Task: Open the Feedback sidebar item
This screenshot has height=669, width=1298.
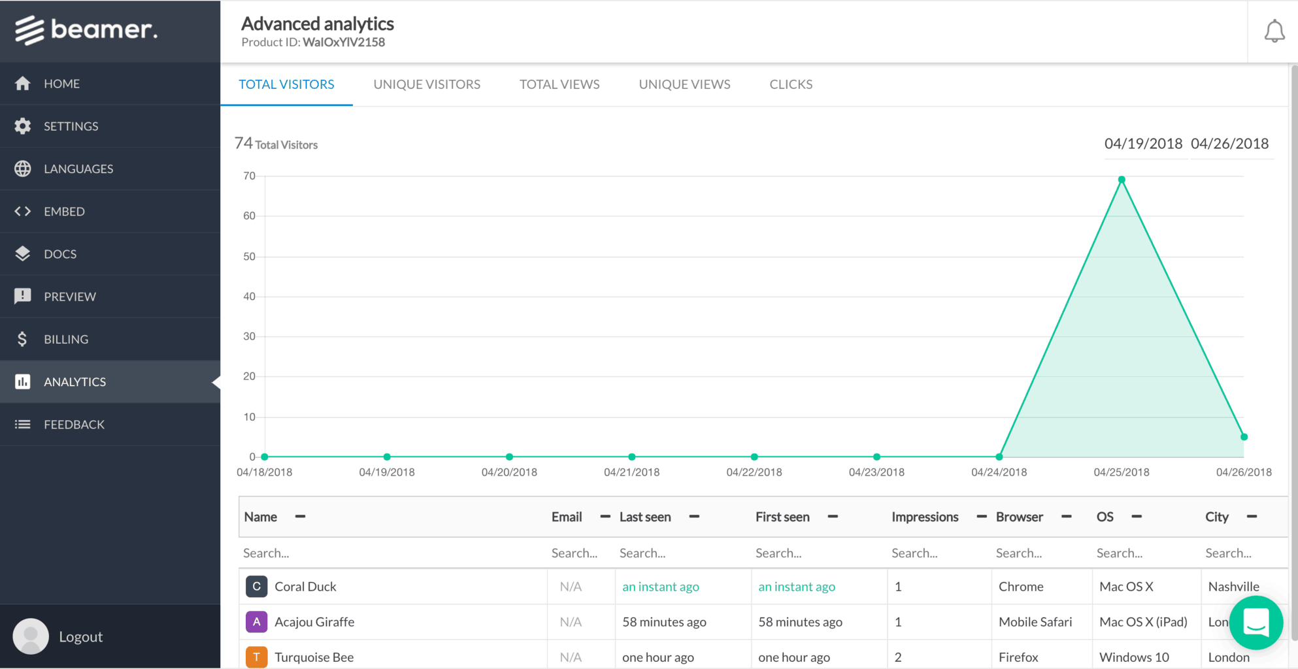Action: (74, 425)
